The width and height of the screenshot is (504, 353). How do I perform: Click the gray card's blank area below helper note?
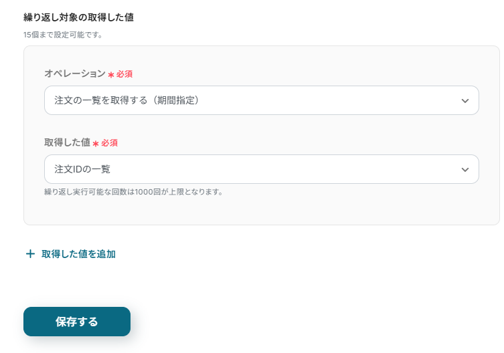coord(261,210)
